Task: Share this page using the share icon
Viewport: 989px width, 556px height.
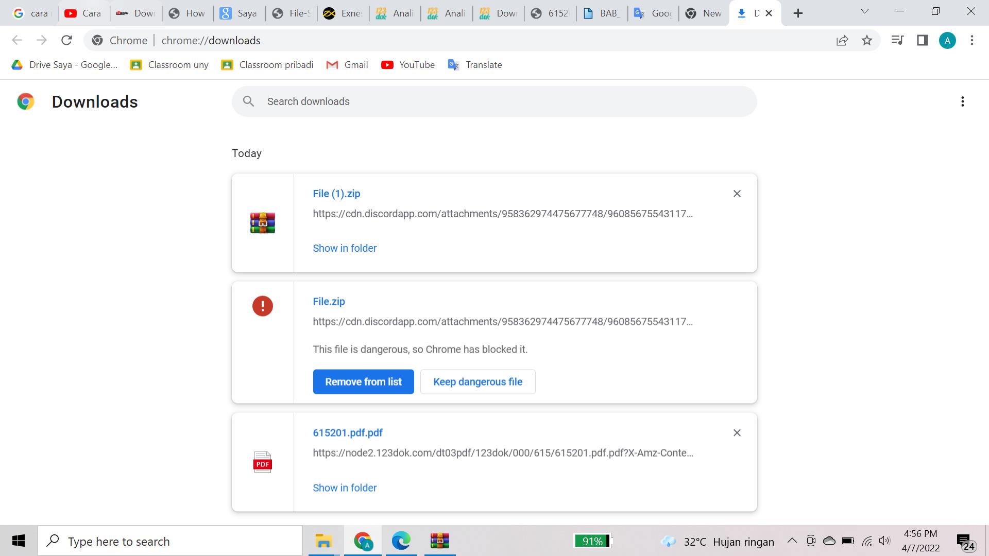Action: click(842, 40)
